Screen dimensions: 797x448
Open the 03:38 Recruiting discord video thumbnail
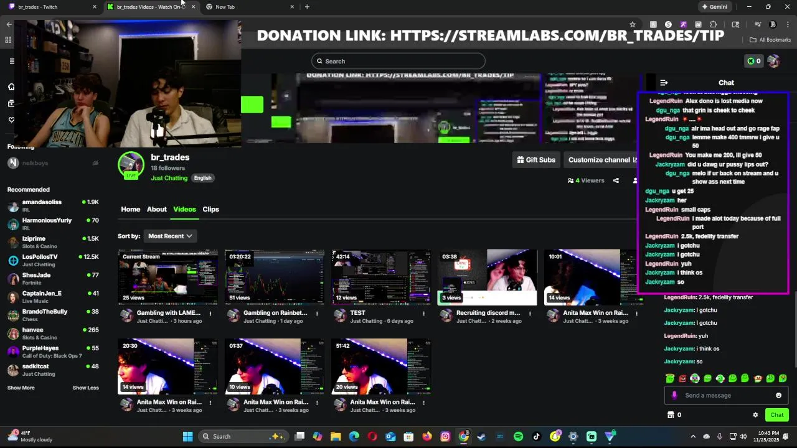[x=488, y=278]
